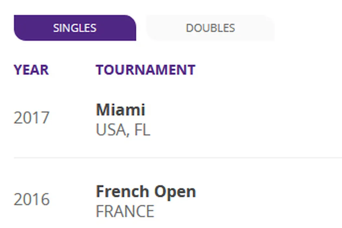Click the YEAR column header
342x228 pixels.
tap(31, 70)
